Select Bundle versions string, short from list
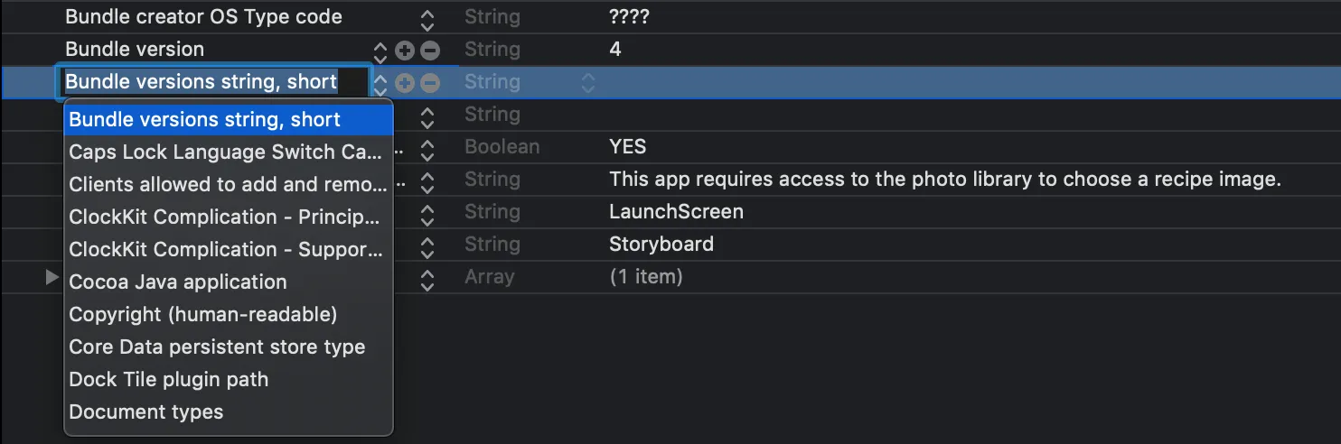The width and height of the screenshot is (1341, 444). (205, 120)
